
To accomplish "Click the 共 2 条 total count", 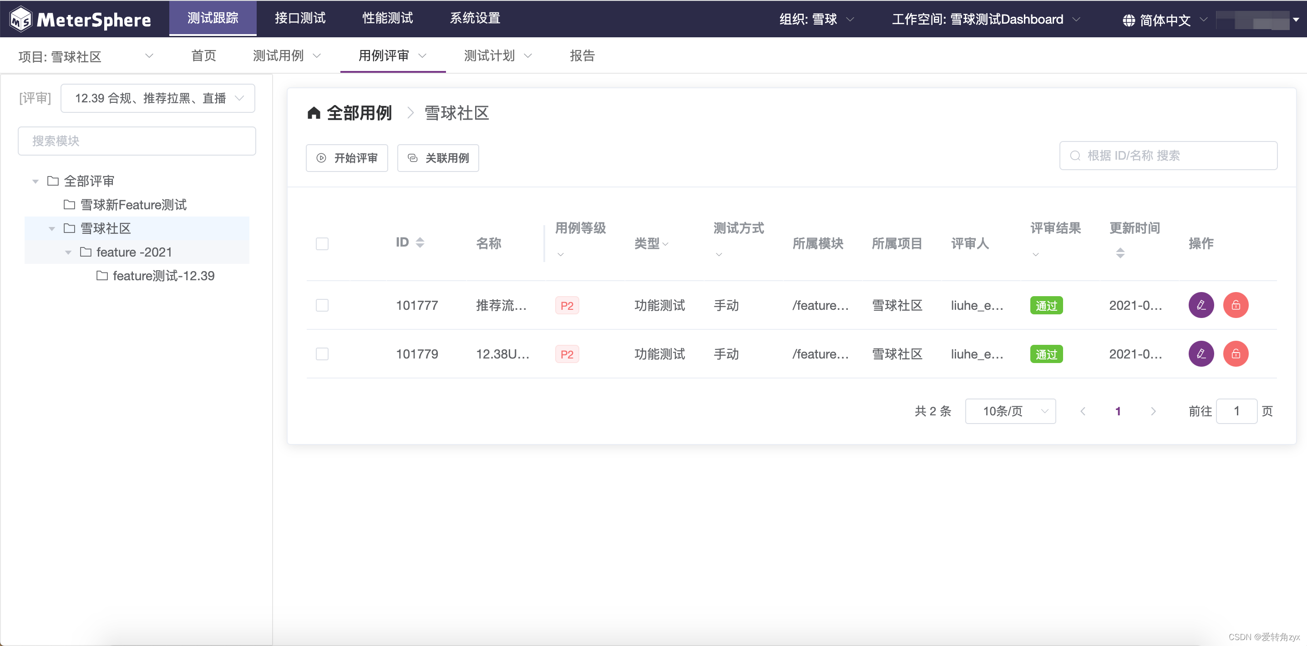I will 932,411.
